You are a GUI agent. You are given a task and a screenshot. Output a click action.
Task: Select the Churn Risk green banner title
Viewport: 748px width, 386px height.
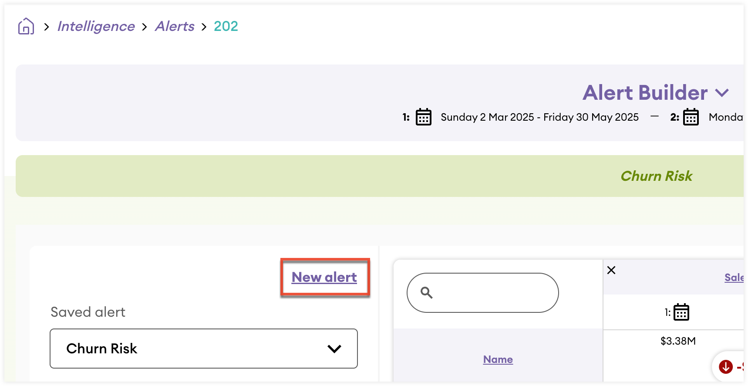656,176
